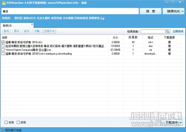This screenshot has width=186, height=132.
Task: Check the Venom-Hajime.Sorayama rar checkbox
Action: [x=3, y=50]
